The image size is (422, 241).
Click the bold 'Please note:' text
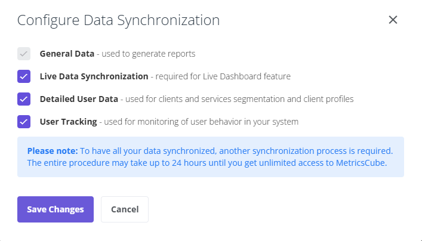click(53, 151)
